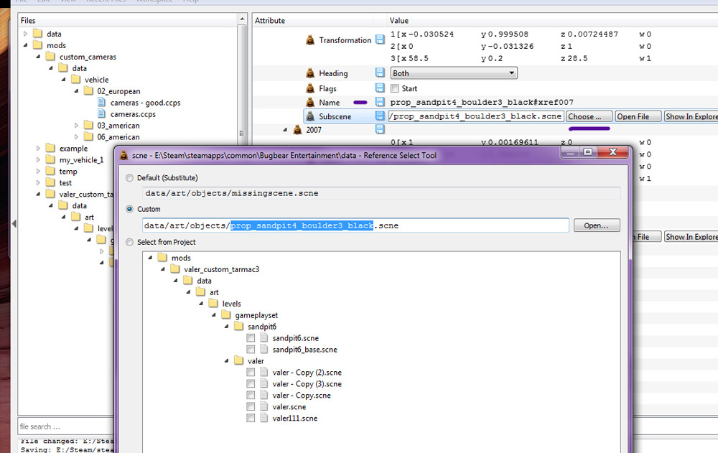Expand the my_vehicle_1 folder
The height and width of the screenshot is (453, 718).
(x=38, y=159)
